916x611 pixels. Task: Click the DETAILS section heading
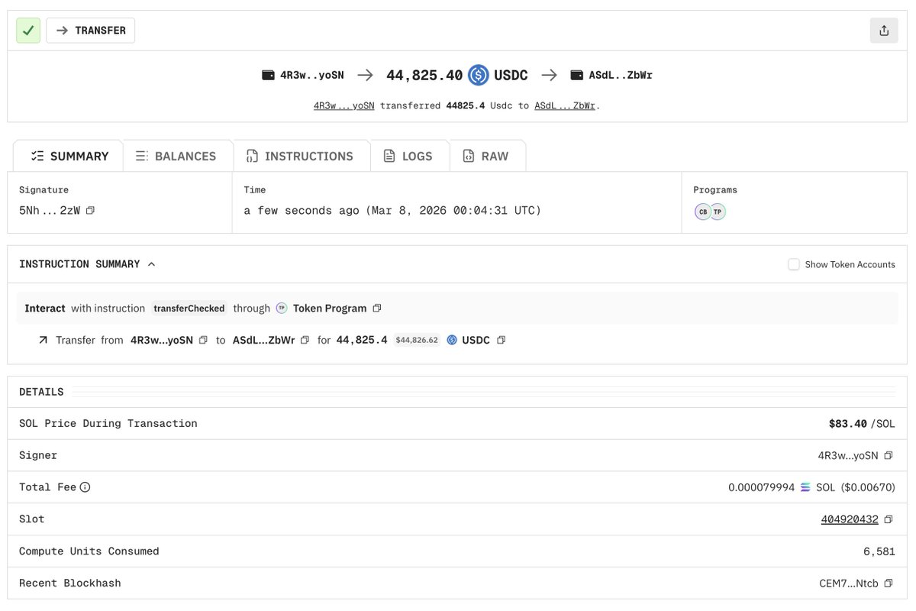[x=41, y=392]
